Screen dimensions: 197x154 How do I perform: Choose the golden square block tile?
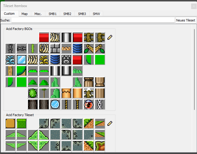click(x=10, y=123)
